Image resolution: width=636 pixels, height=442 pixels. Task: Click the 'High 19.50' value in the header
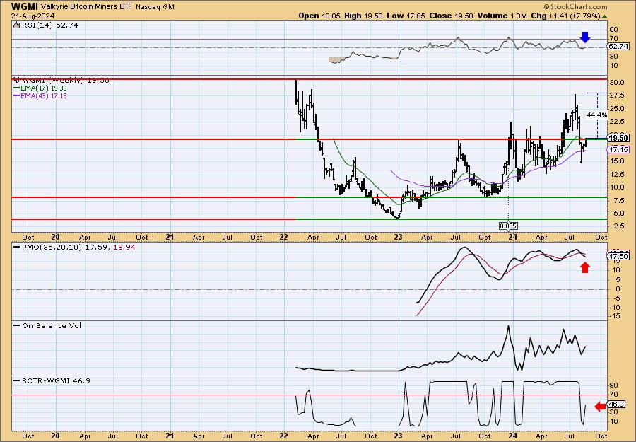(x=363, y=16)
